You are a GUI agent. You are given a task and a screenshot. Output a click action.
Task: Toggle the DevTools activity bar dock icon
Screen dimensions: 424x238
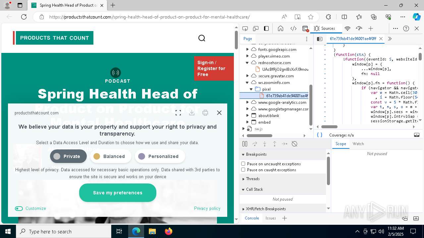(x=266, y=28)
